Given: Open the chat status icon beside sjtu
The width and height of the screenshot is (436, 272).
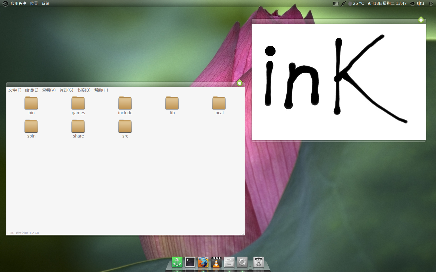Looking at the screenshot, I should (412, 4).
